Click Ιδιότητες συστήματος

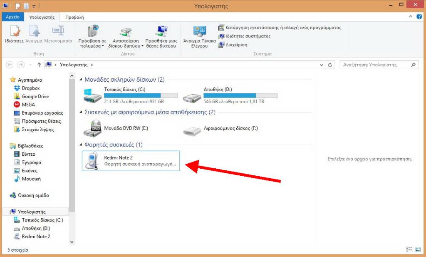(x=244, y=36)
